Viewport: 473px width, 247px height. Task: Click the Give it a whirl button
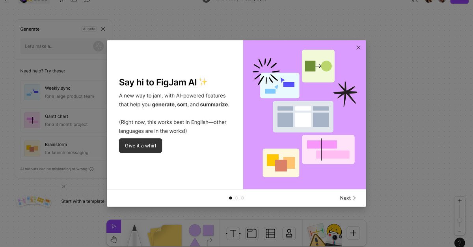pyautogui.click(x=140, y=146)
